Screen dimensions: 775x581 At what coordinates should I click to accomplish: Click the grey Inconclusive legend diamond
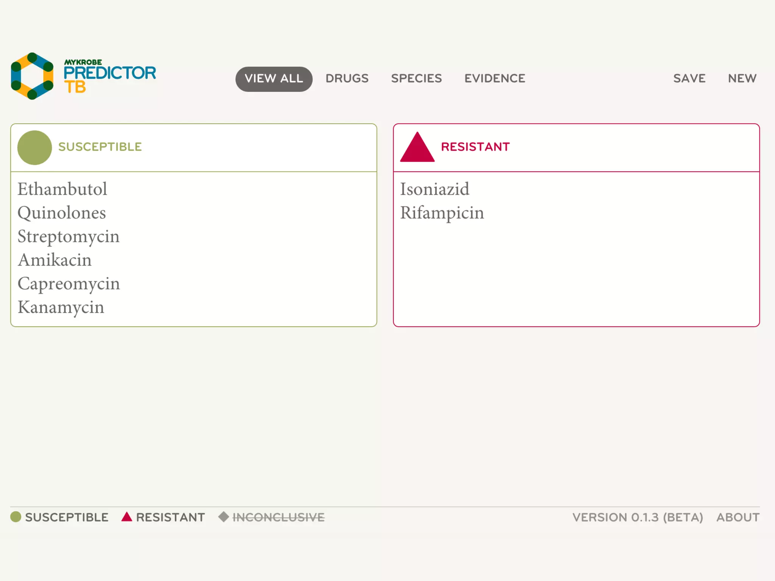pyautogui.click(x=224, y=517)
